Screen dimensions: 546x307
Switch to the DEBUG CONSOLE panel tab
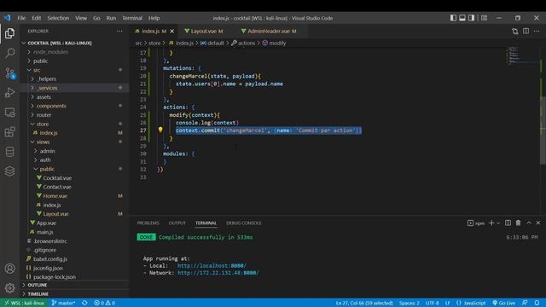click(243, 223)
